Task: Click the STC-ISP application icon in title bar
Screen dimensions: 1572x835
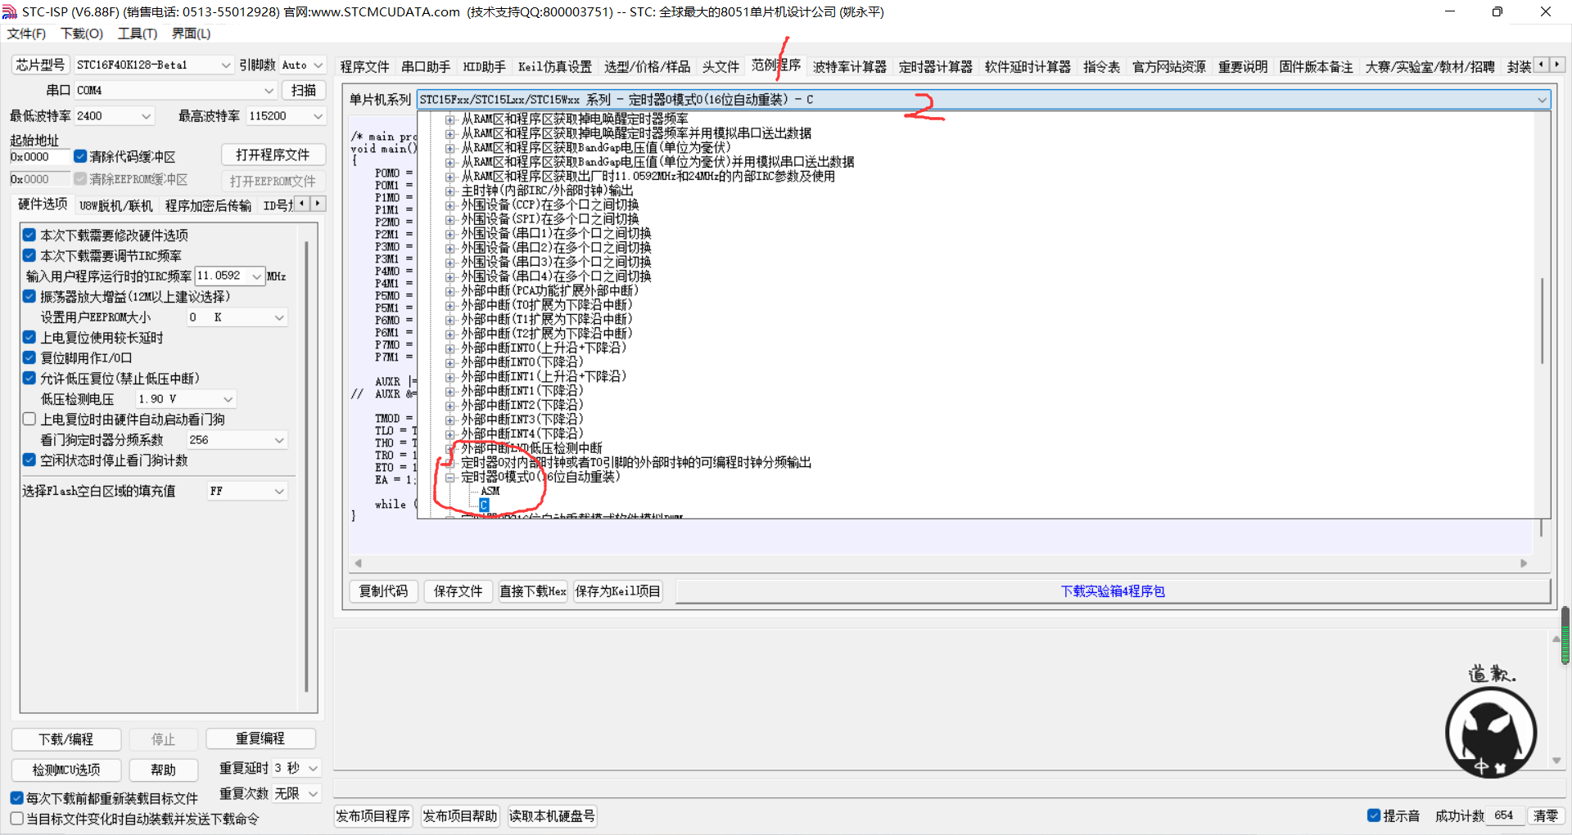Action: (x=9, y=11)
